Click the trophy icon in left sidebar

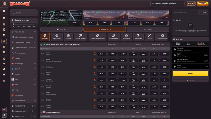pyautogui.click(x=4, y=64)
